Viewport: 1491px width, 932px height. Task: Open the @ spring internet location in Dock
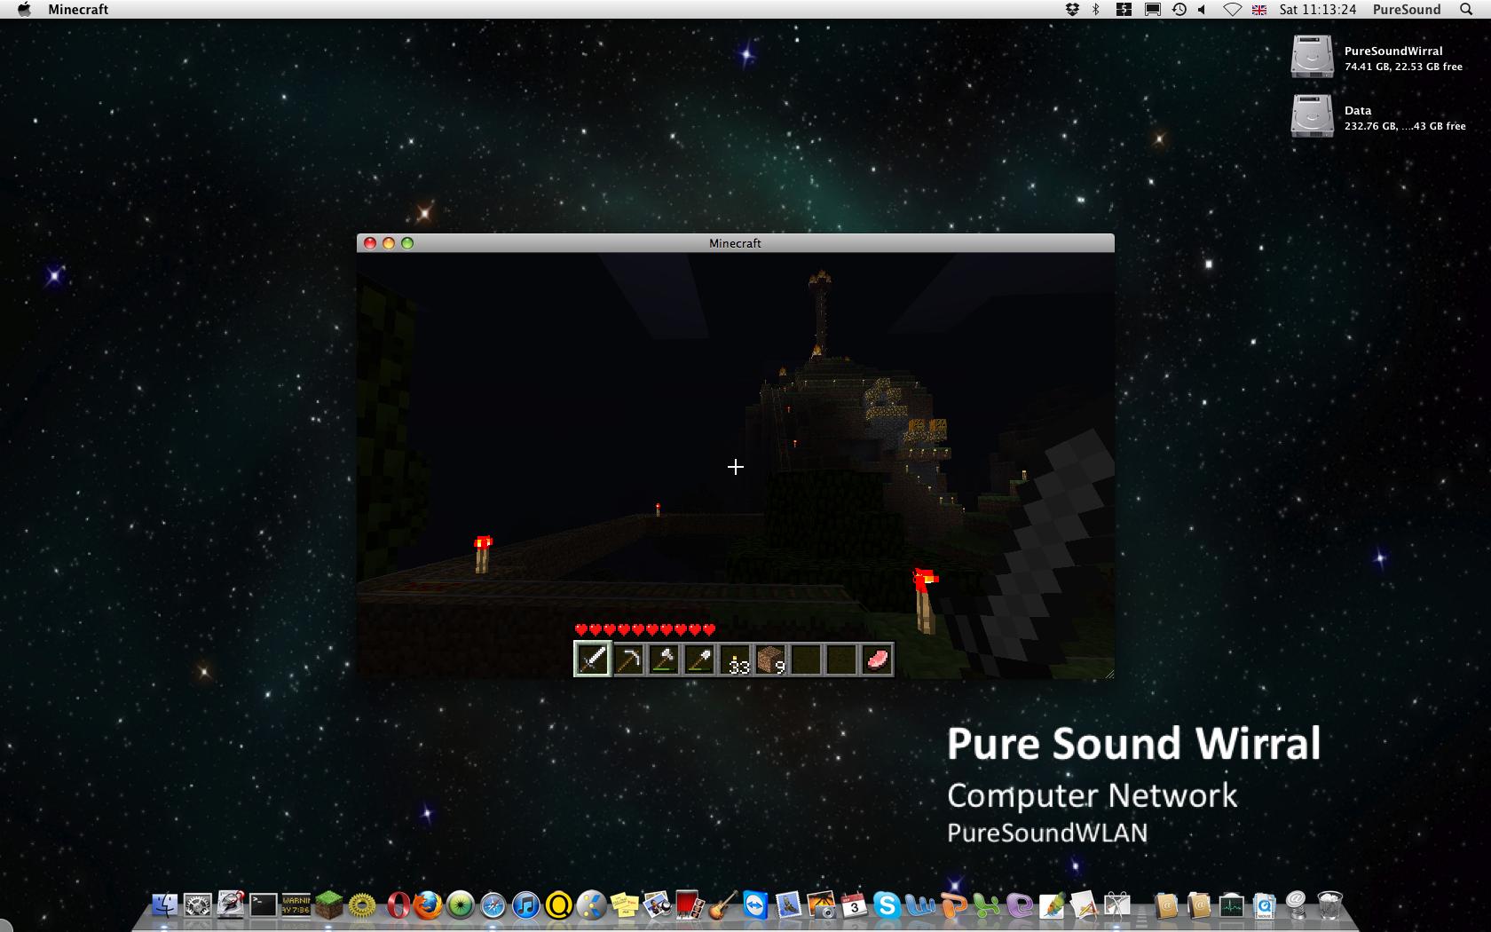(x=1298, y=904)
